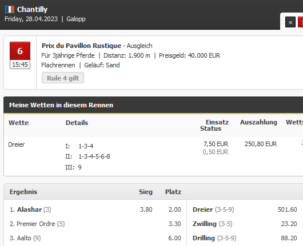Viewport: 303px width, 246px height.
Task: Click the Dreier (3-5-9) payout row
Action: [x=245, y=209]
